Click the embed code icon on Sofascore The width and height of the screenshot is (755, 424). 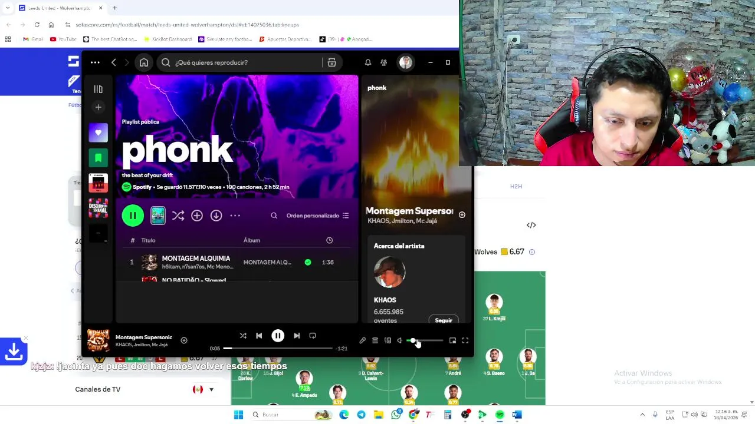[x=531, y=225]
